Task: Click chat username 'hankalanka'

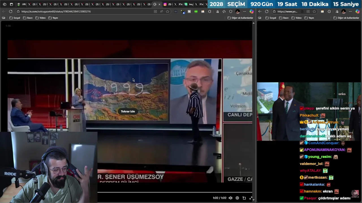Action: (x=314, y=184)
